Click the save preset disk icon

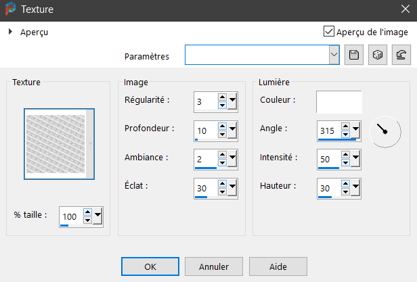353,56
